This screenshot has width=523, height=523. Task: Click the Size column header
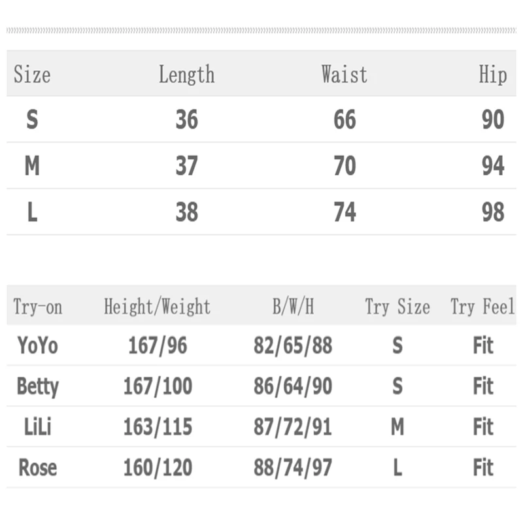(x=31, y=75)
